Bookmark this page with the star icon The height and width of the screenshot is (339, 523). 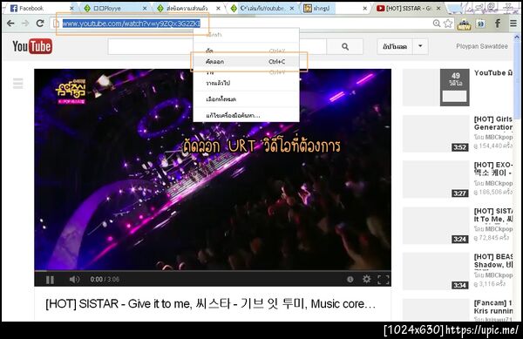[448, 23]
